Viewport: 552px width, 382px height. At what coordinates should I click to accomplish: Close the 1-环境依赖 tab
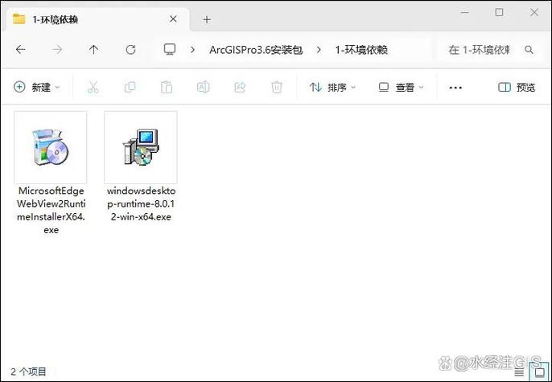coord(173,19)
